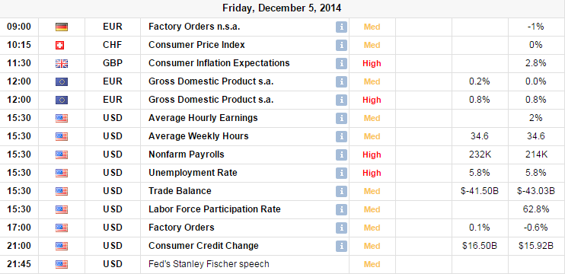Click US flag in Nonfarm Payrolls row
The image size is (565, 274).
pyautogui.click(x=62, y=155)
